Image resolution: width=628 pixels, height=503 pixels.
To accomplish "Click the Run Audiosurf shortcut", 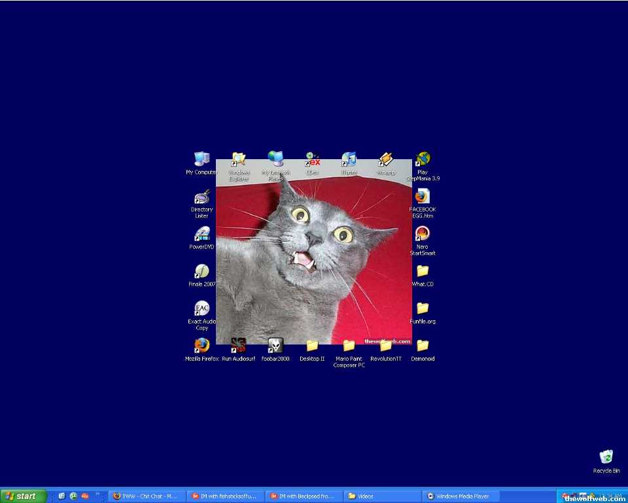I will click(x=238, y=346).
